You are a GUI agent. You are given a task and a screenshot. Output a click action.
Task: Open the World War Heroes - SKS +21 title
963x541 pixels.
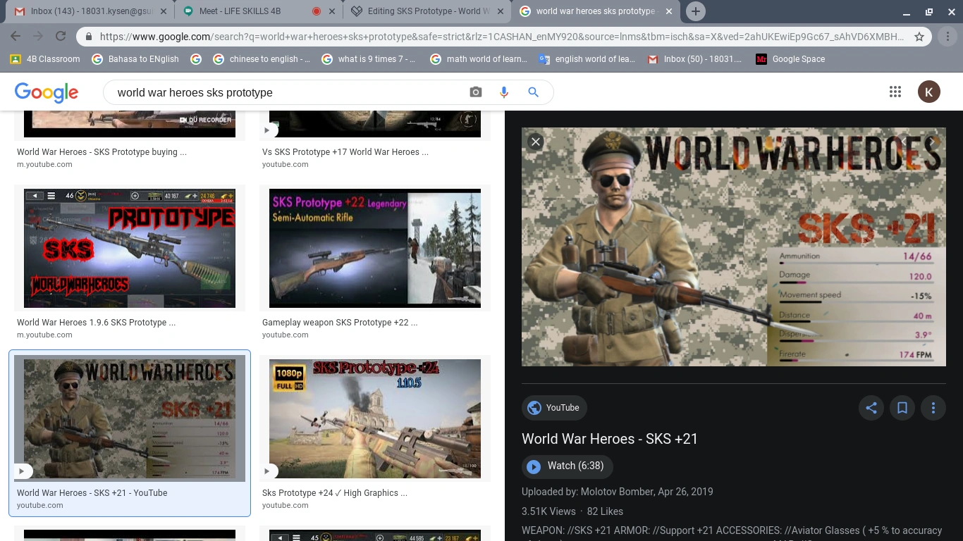coord(610,439)
